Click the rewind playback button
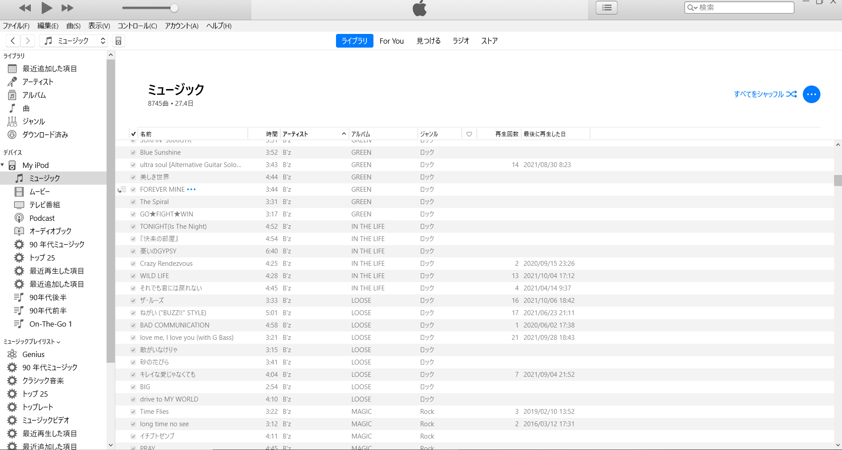 click(25, 8)
